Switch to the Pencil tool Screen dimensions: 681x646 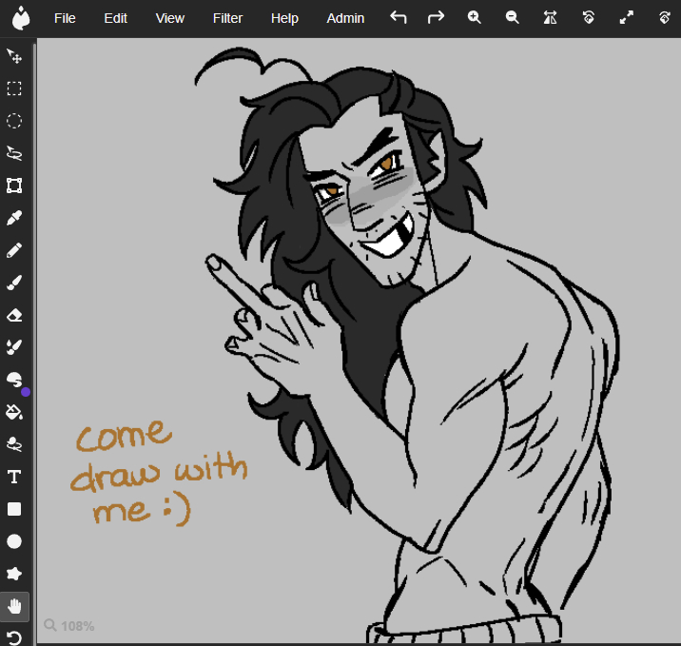pos(14,250)
